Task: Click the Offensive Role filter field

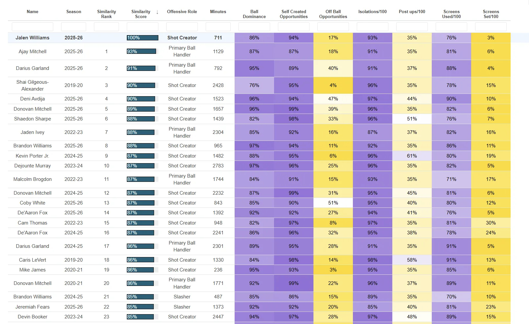Action: pyautogui.click(x=182, y=27)
